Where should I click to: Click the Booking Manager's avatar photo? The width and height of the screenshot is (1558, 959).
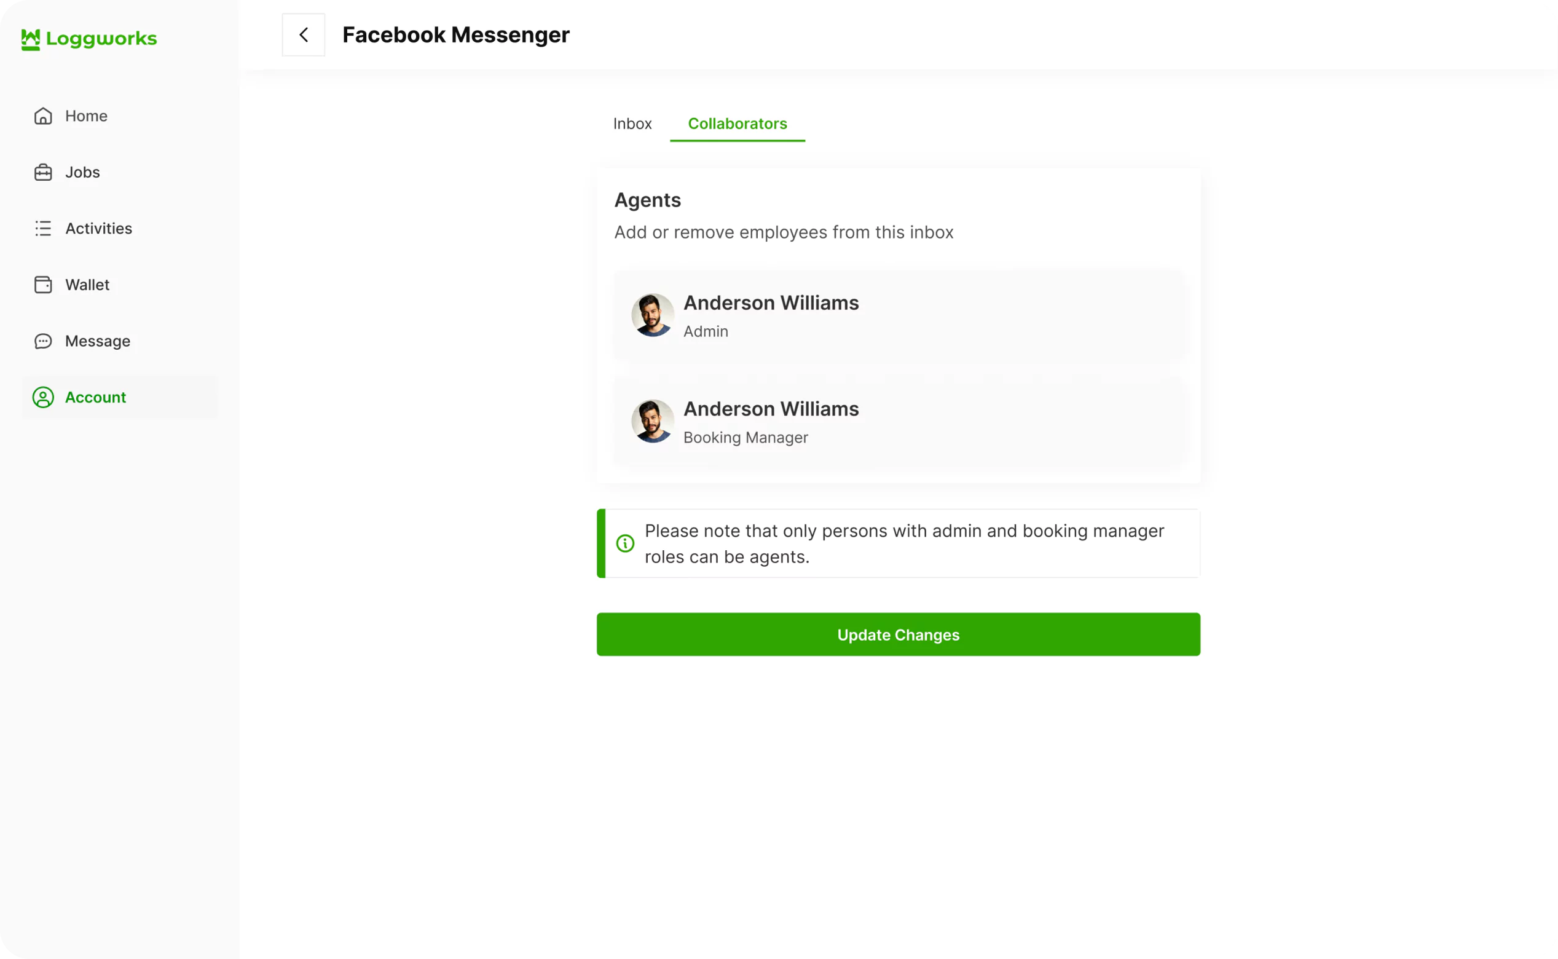coord(653,421)
